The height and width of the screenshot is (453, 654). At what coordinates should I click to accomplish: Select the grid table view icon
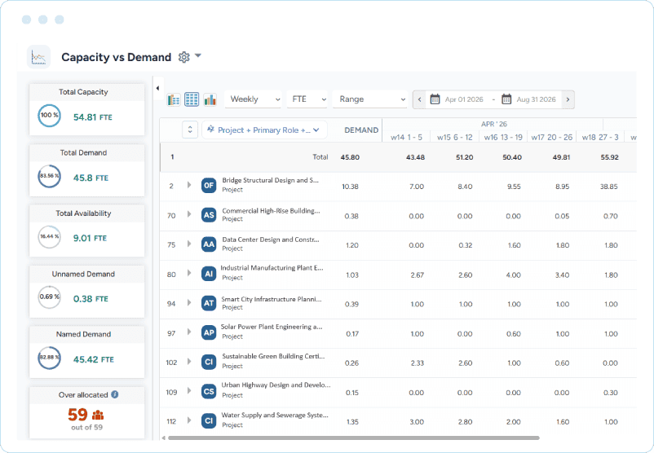click(192, 99)
